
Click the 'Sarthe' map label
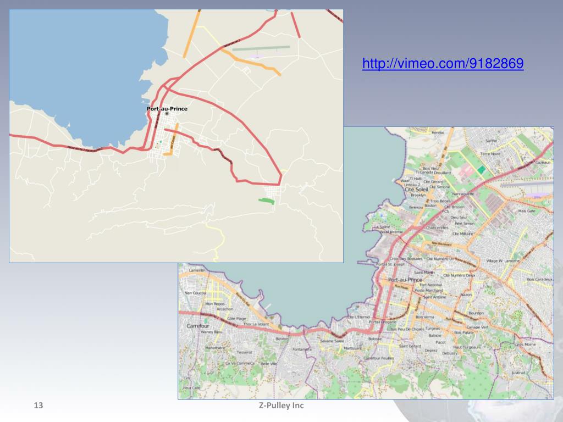(x=491, y=141)
